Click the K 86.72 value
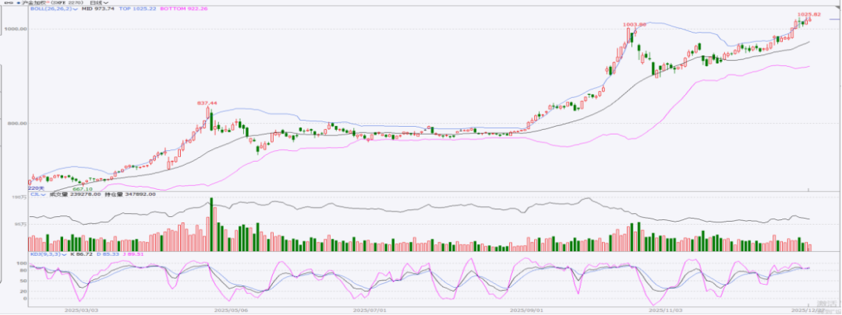842x315 pixels. [80, 254]
